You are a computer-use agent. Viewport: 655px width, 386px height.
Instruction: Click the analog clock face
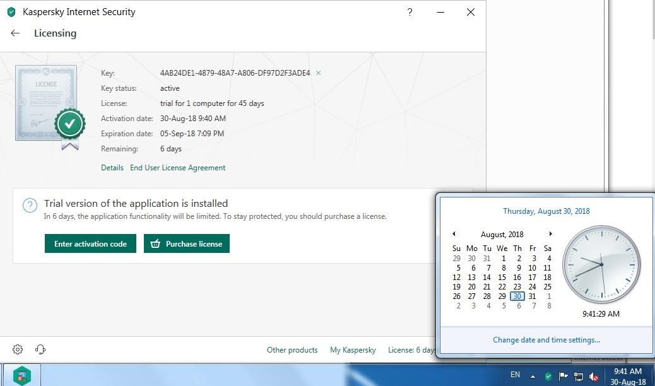tap(601, 264)
